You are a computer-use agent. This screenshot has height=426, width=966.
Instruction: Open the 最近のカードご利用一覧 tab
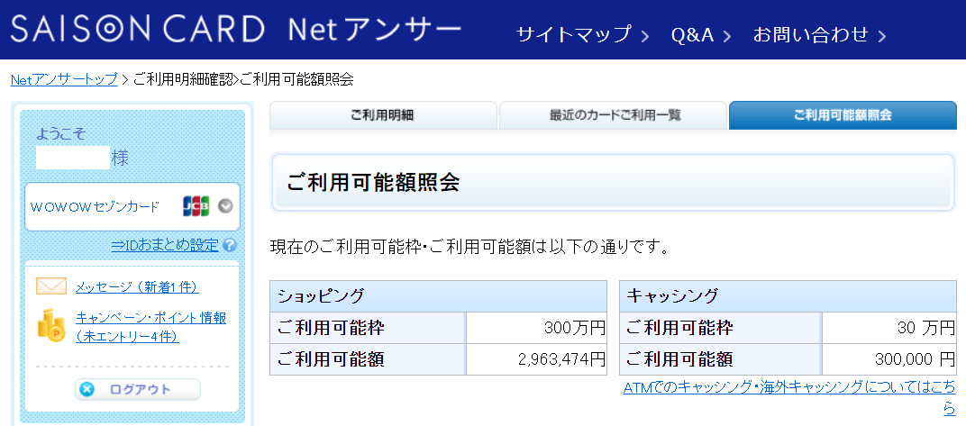coord(615,115)
